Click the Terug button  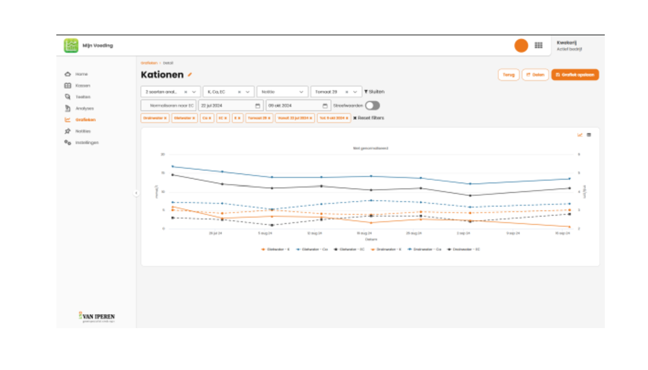tap(508, 75)
